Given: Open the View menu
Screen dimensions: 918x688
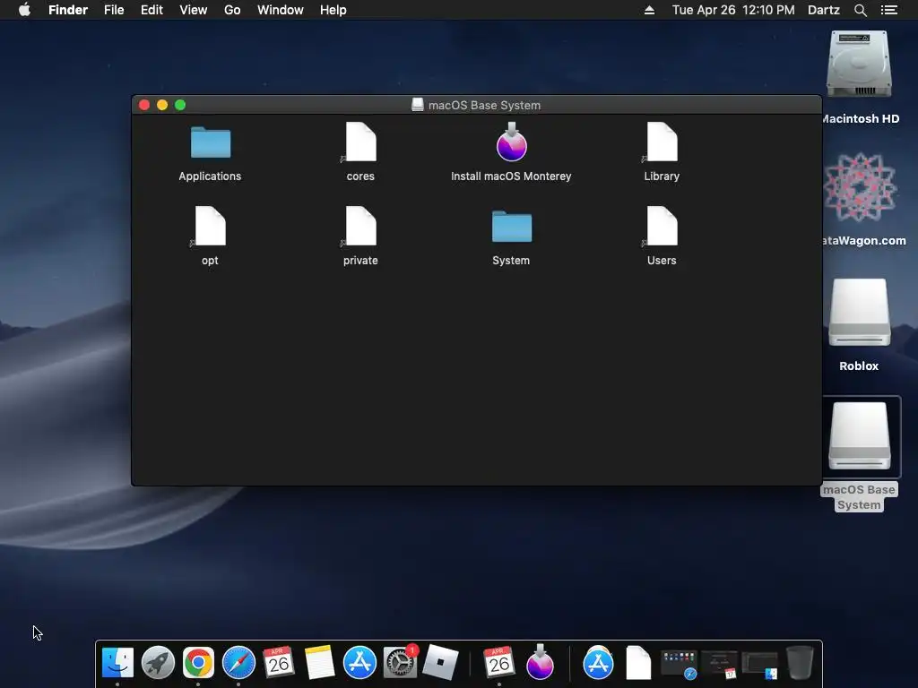Looking at the screenshot, I should pos(194,10).
